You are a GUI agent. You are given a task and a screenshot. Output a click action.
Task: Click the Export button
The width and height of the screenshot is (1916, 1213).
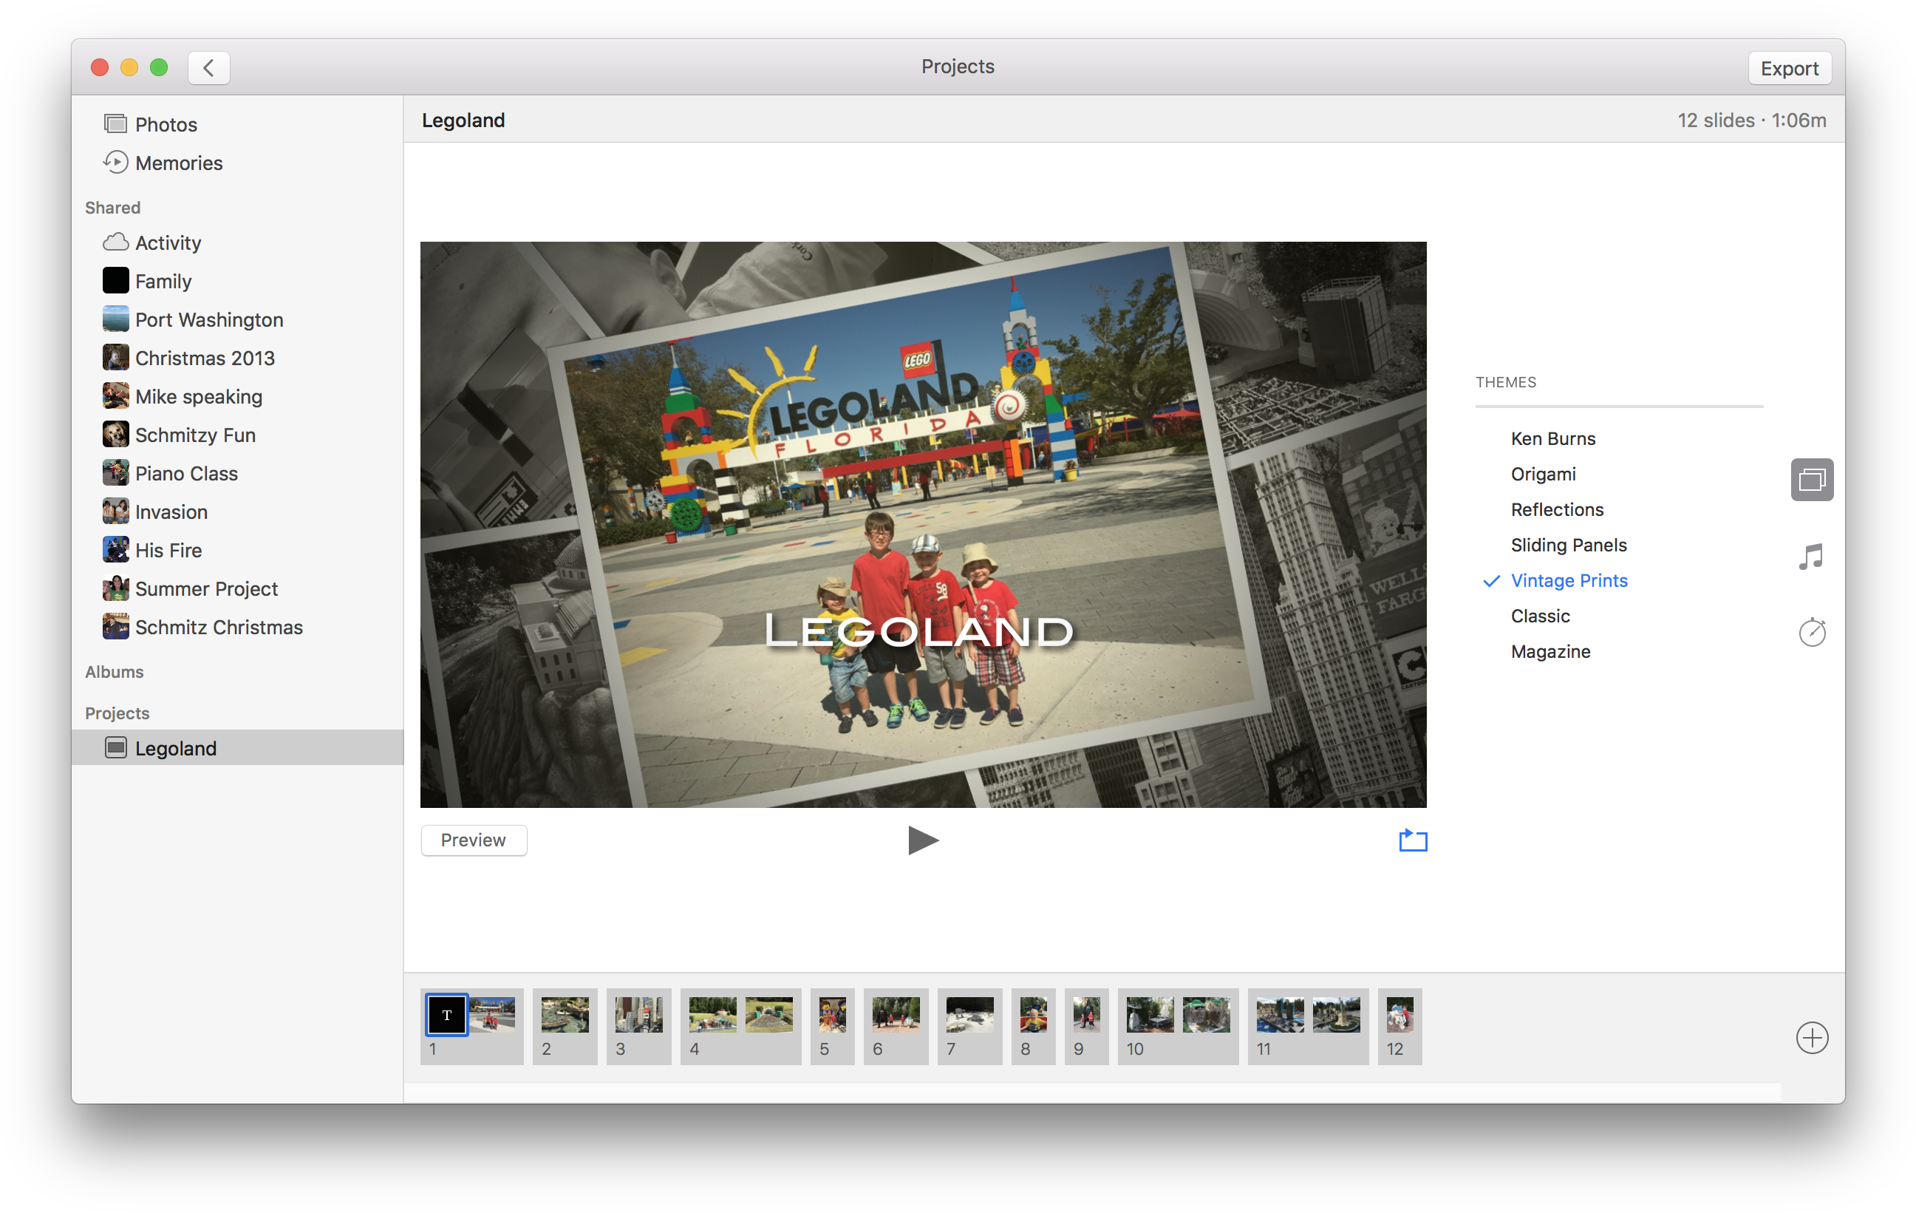coord(1790,69)
